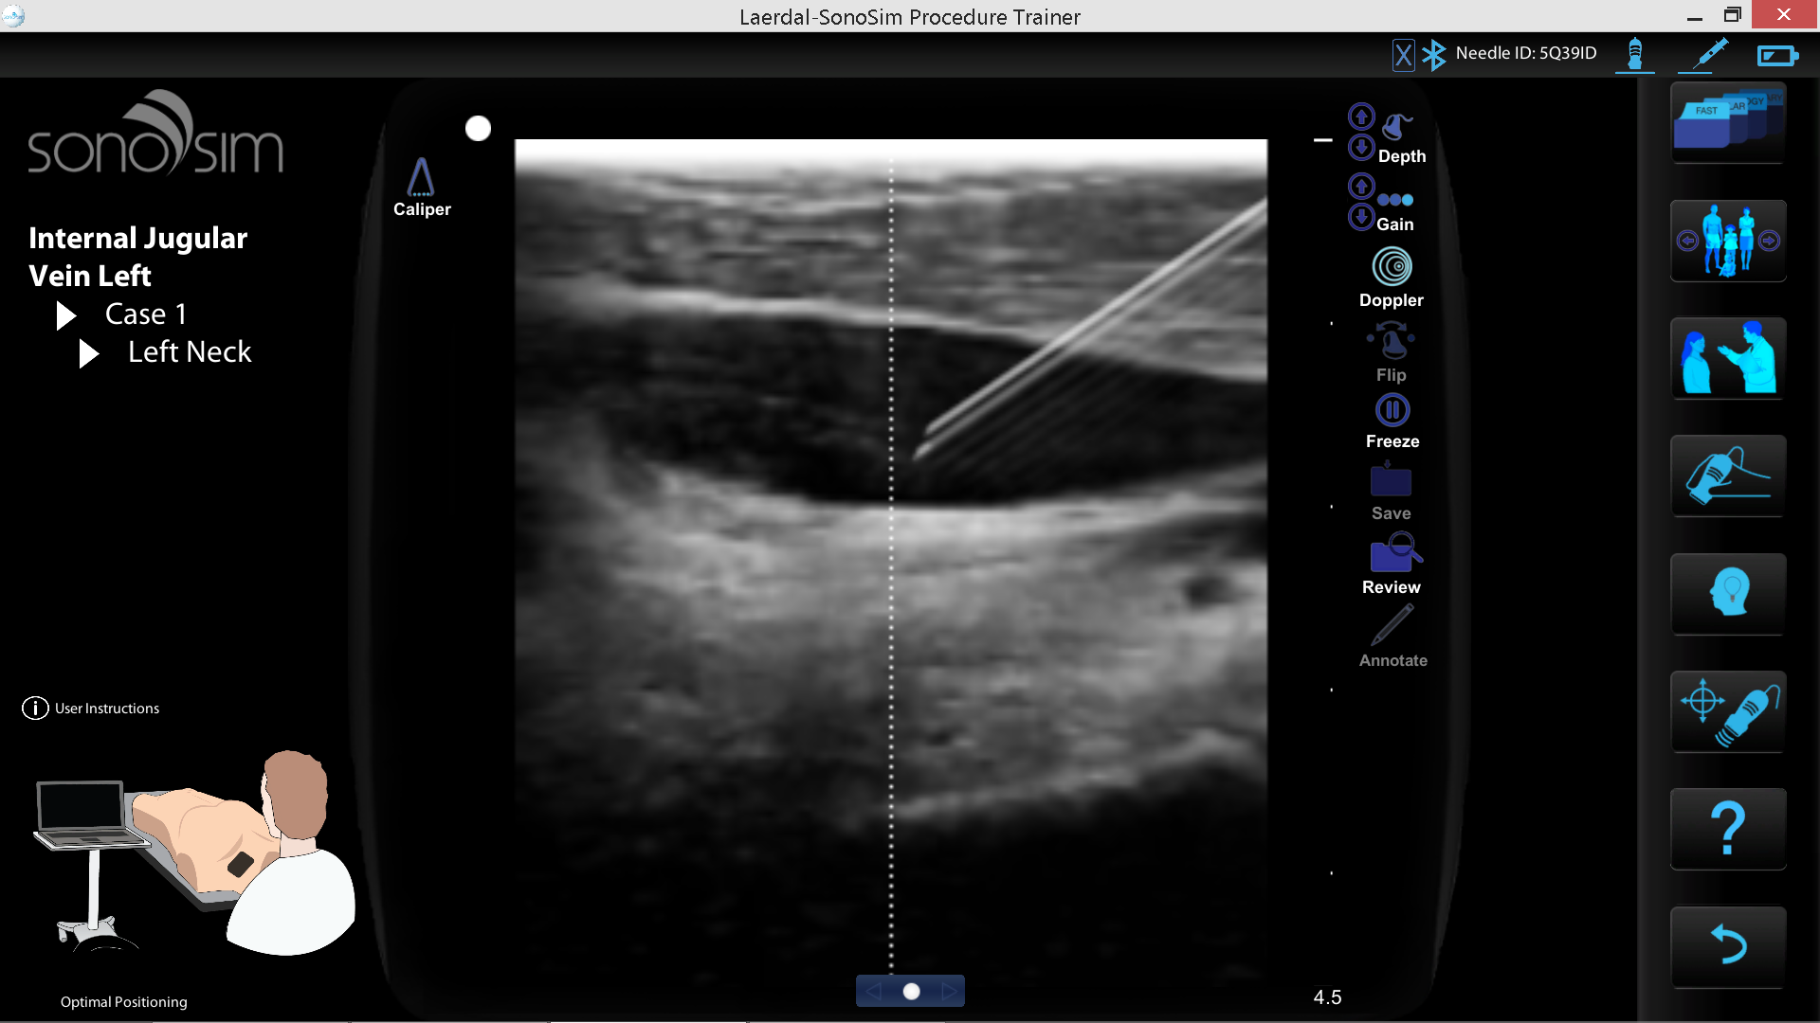Expand Case 1 in the sidebar
Image resolution: width=1820 pixels, height=1023 pixels.
(x=65, y=314)
